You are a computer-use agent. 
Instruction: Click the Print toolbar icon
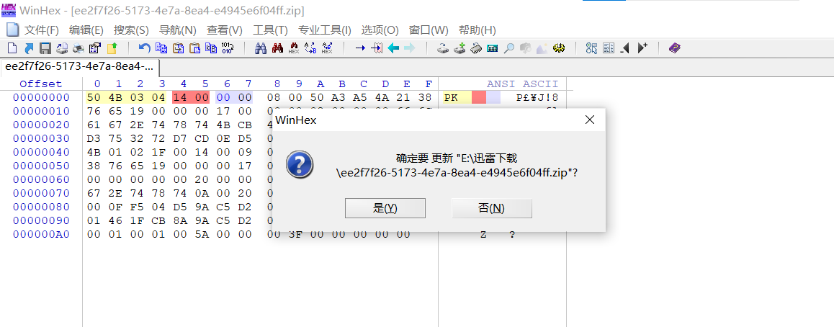(79, 48)
